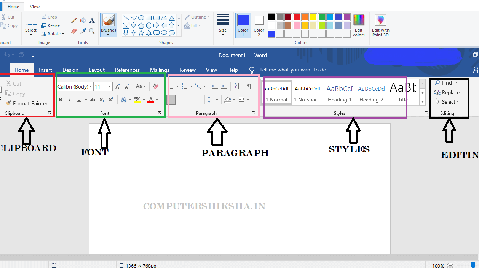Click Replace in Word's Editing group
479x268 pixels.
[447, 92]
